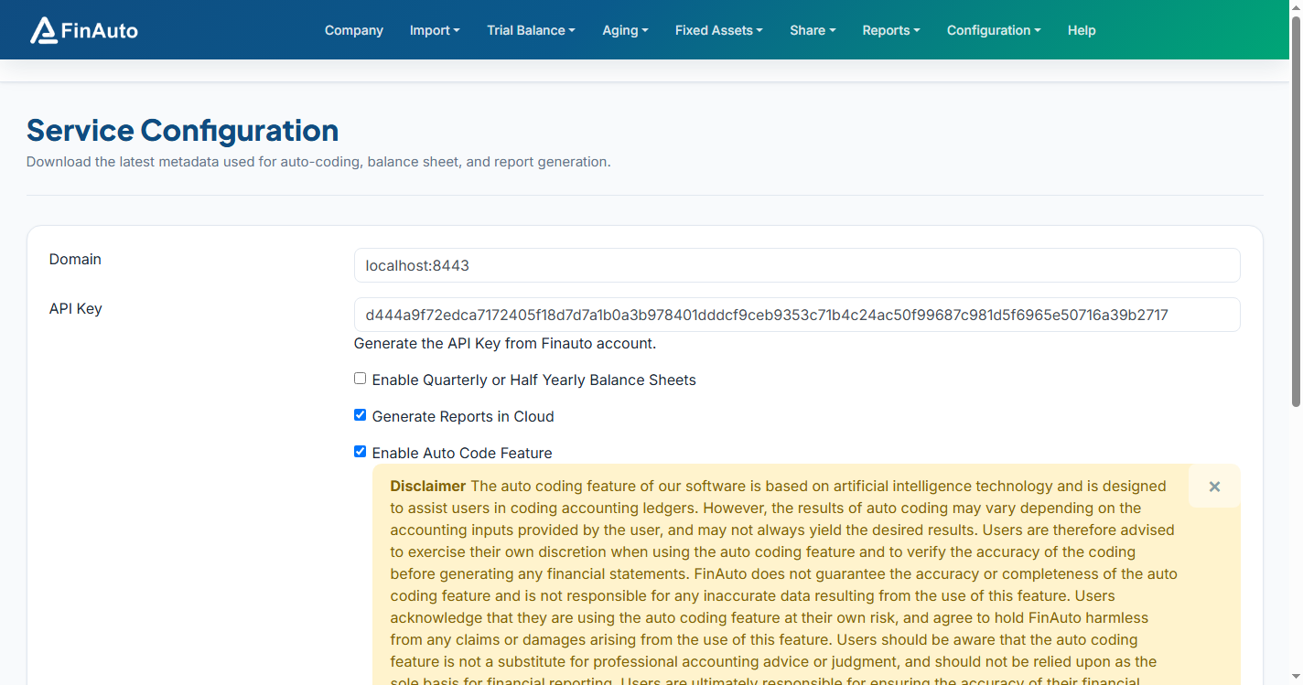Expand the Trial Balance menu
1303x685 pixels.
(x=531, y=30)
